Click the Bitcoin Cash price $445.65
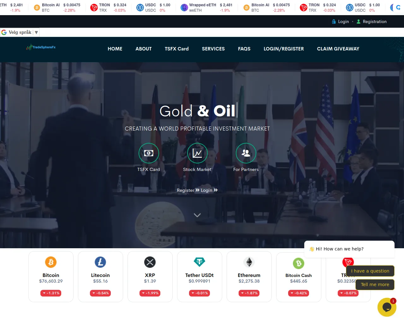This screenshot has width=404, height=323. click(x=299, y=281)
